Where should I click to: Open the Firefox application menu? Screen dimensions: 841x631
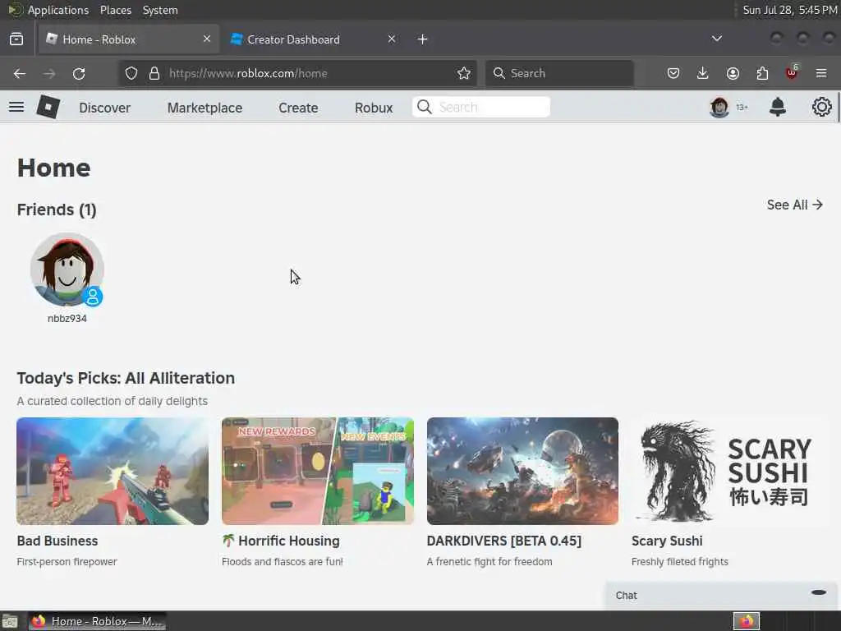pyautogui.click(x=821, y=73)
